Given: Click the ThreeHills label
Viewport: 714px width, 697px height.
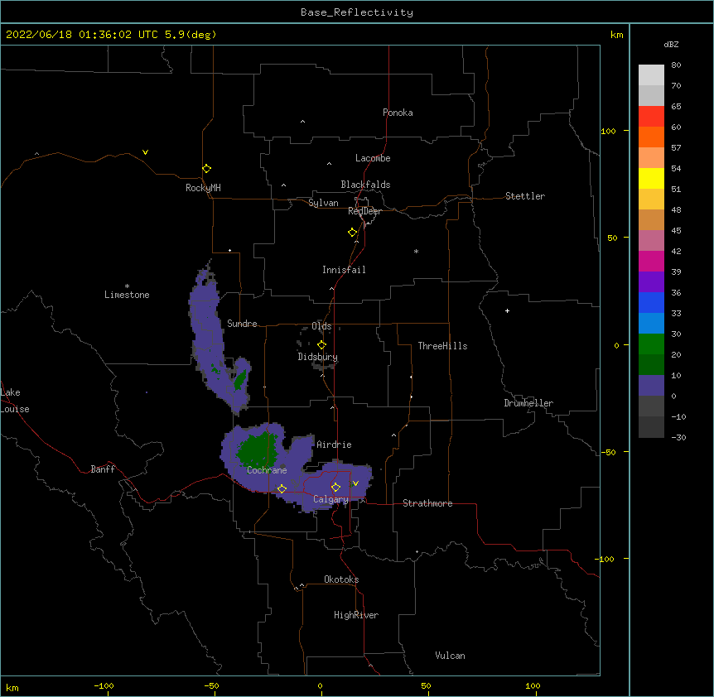Looking at the screenshot, I should [x=442, y=346].
